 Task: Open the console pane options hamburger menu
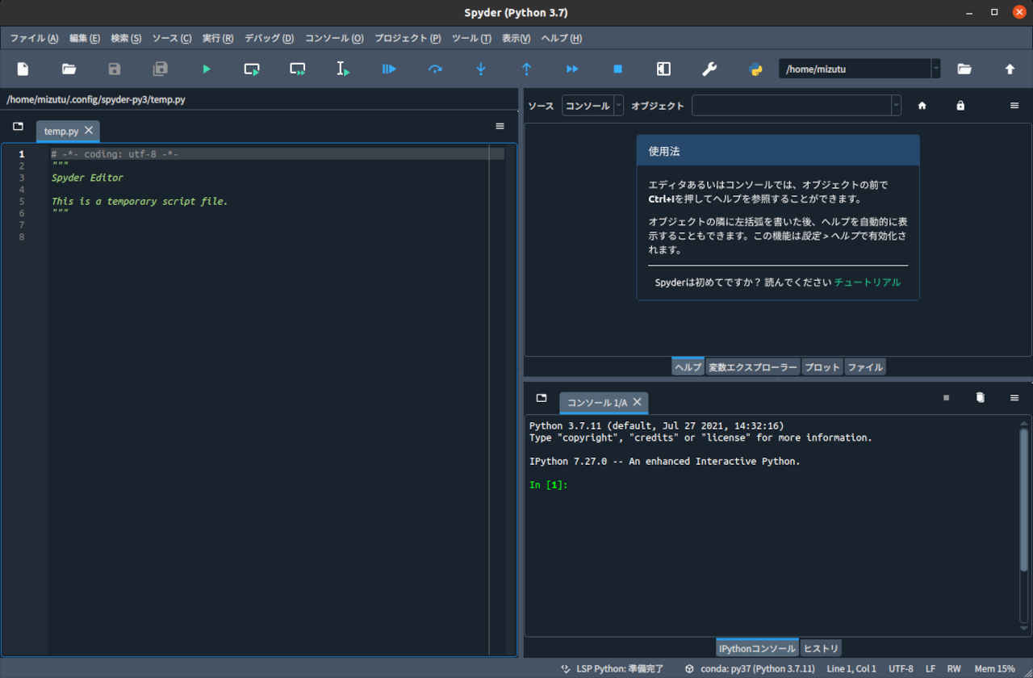pos(1014,398)
